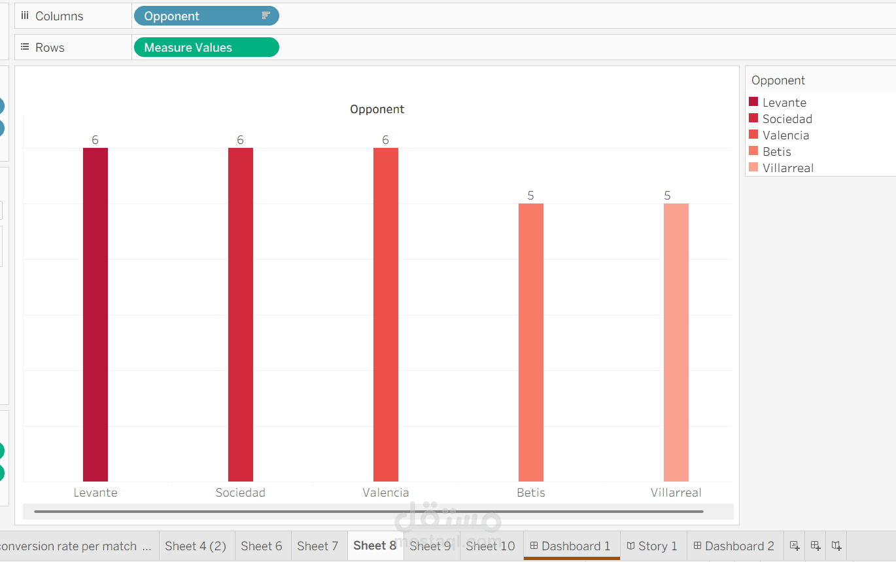The image size is (896, 562).
Task: Click the Betis bar in the chart
Action: tap(531, 342)
